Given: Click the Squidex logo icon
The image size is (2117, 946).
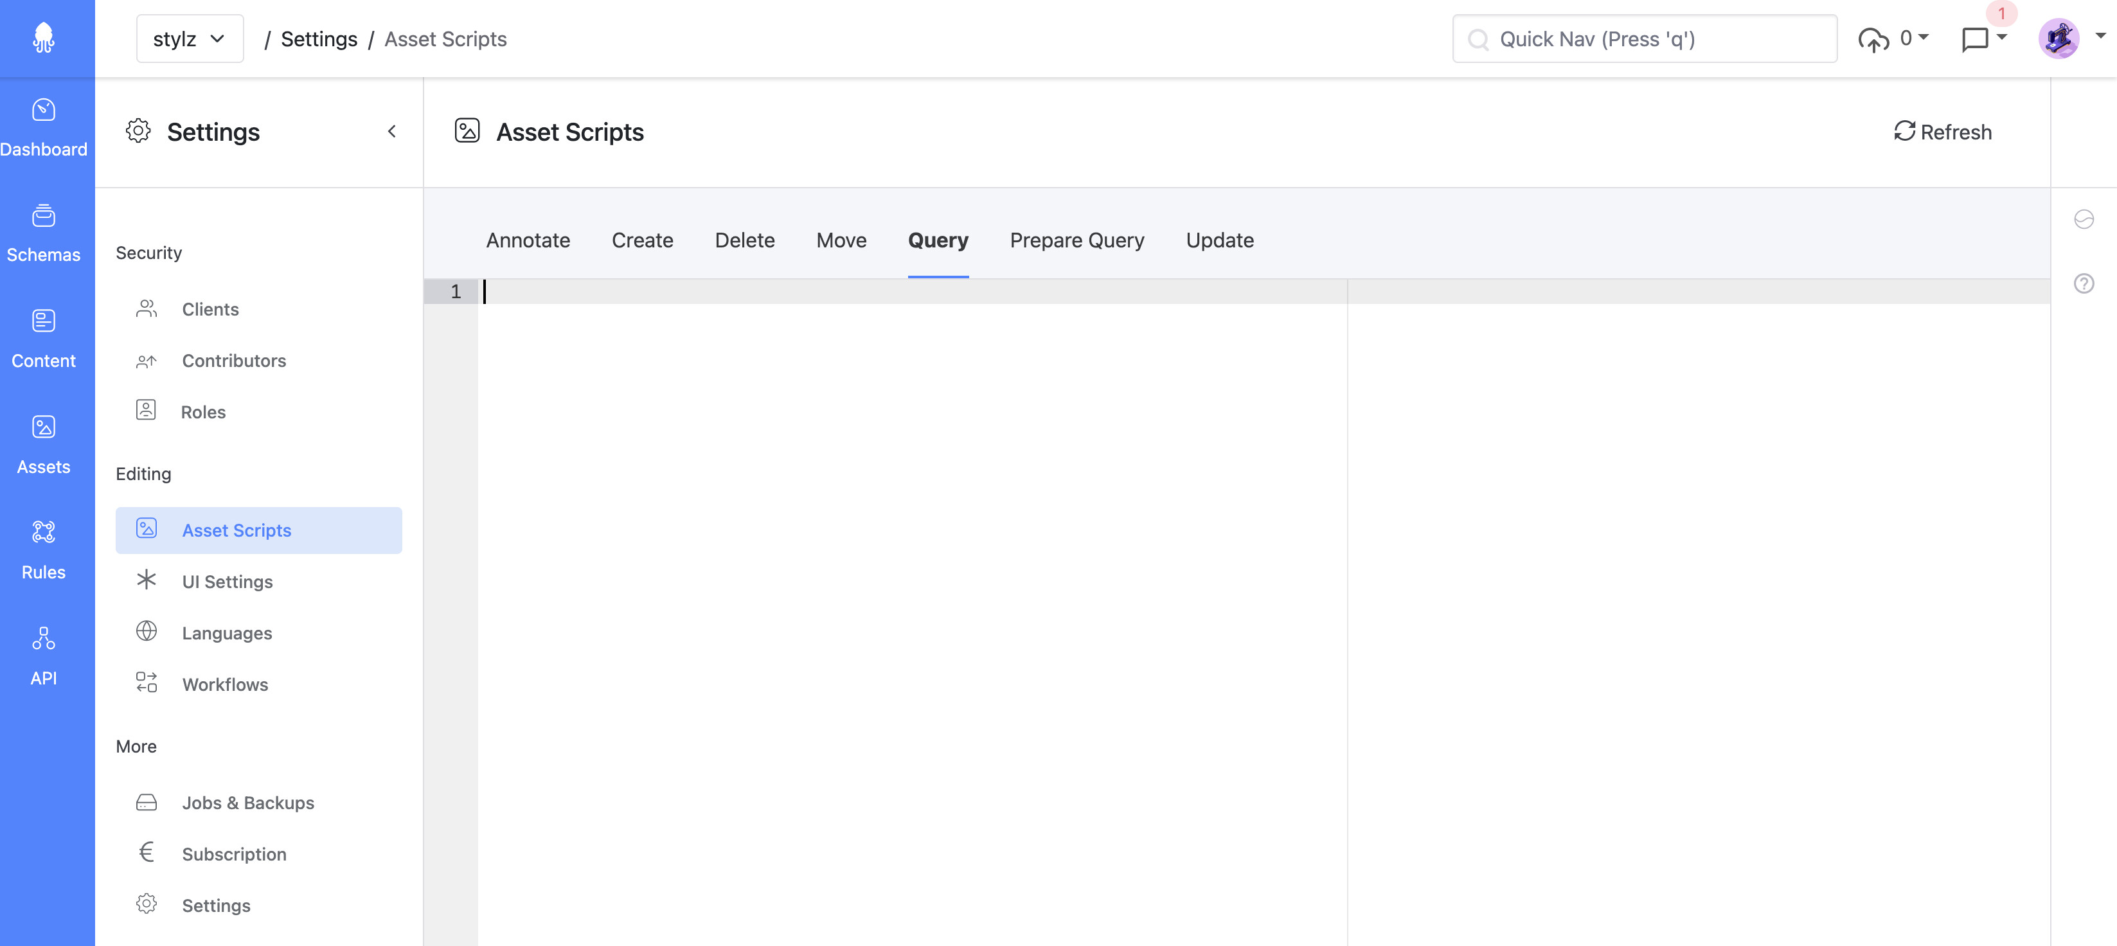Looking at the screenshot, I should 44,38.
